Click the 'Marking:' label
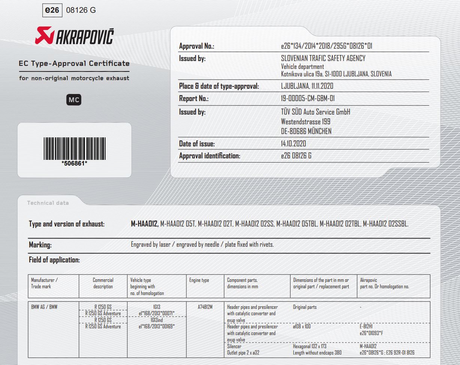This screenshot has height=365, width=460. click(40, 245)
